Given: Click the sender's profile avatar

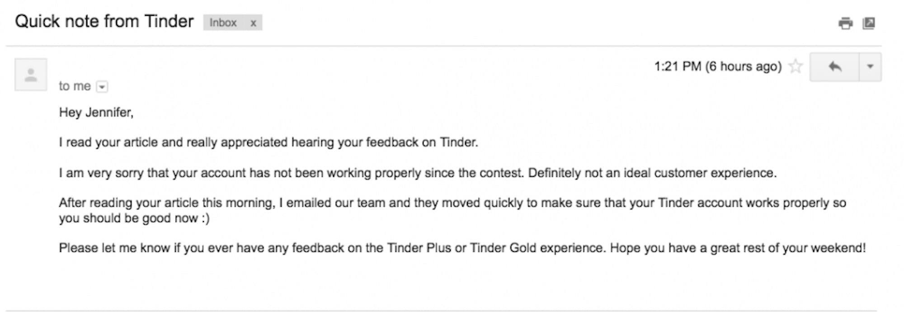Looking at the screenshot, I should pos(31,73).
